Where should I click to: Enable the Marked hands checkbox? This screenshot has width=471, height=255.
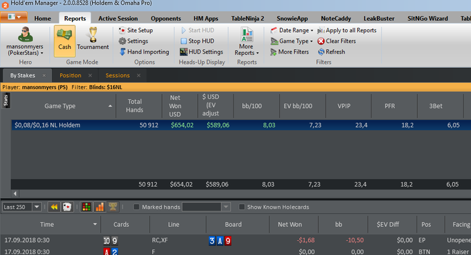coord(137,207)
